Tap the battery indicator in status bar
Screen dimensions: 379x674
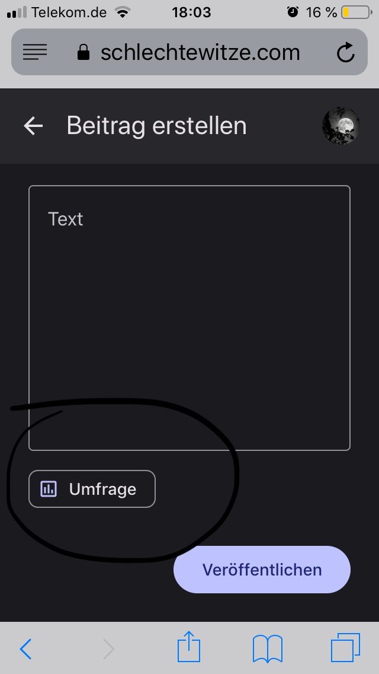355,12
